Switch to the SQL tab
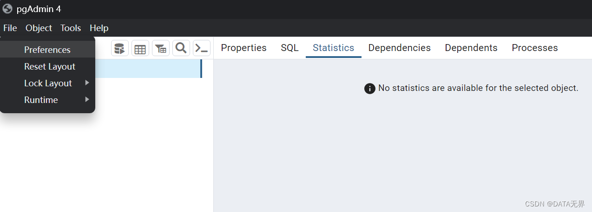Viewport: 592px width, 212px height. [x=289, y=48]
